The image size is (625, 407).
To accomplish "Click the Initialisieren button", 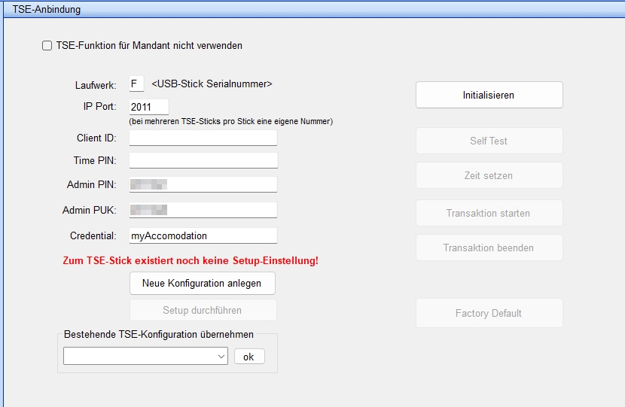I will point(489,96).
